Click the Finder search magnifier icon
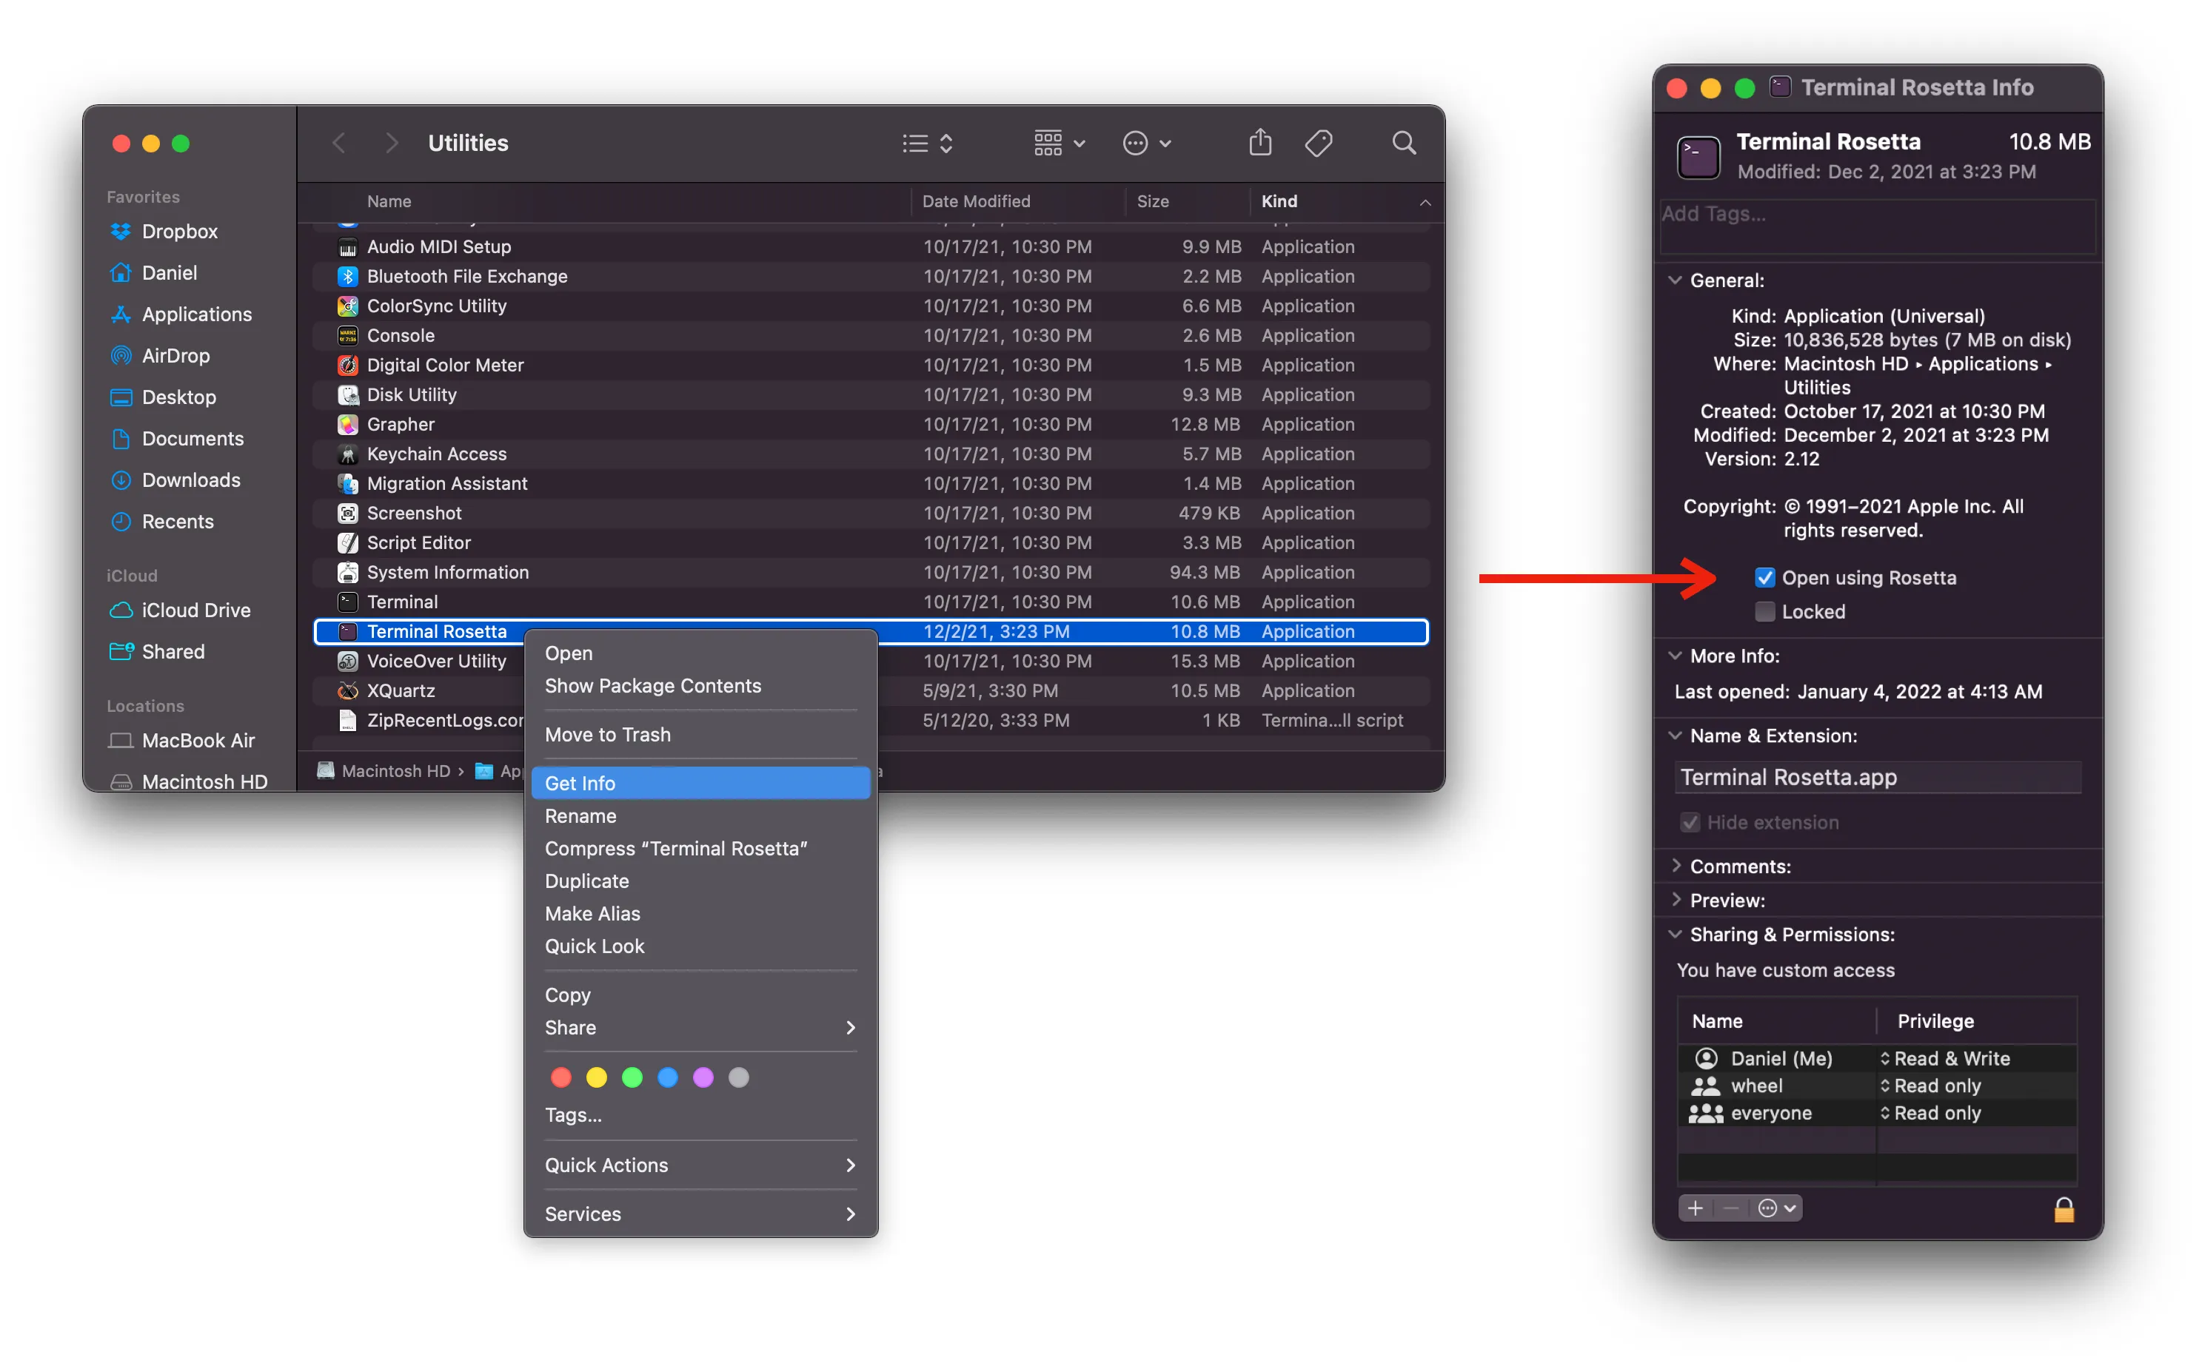The height and width of the screenshot is (1366, 2199). (x=1403, y=143)
